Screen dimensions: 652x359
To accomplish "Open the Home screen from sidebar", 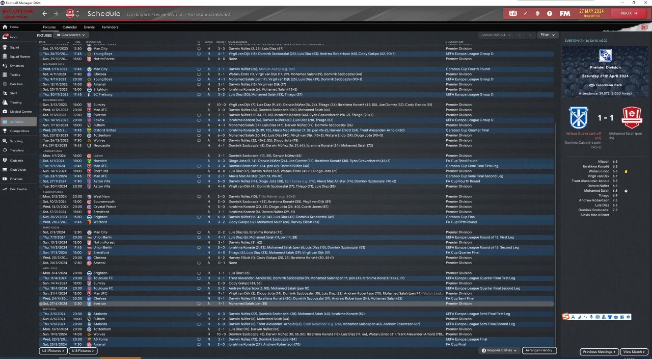I will (18, 27).
